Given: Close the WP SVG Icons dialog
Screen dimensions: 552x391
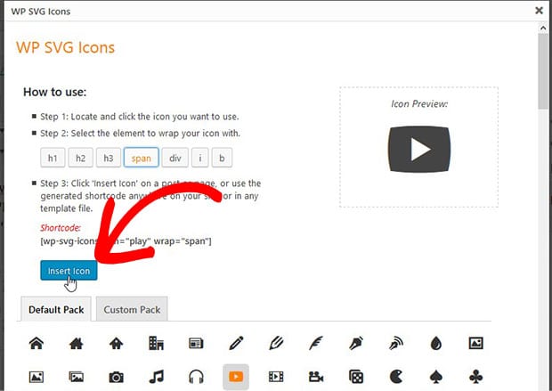Looking at the screenshot, I should (x=539, y=11).
